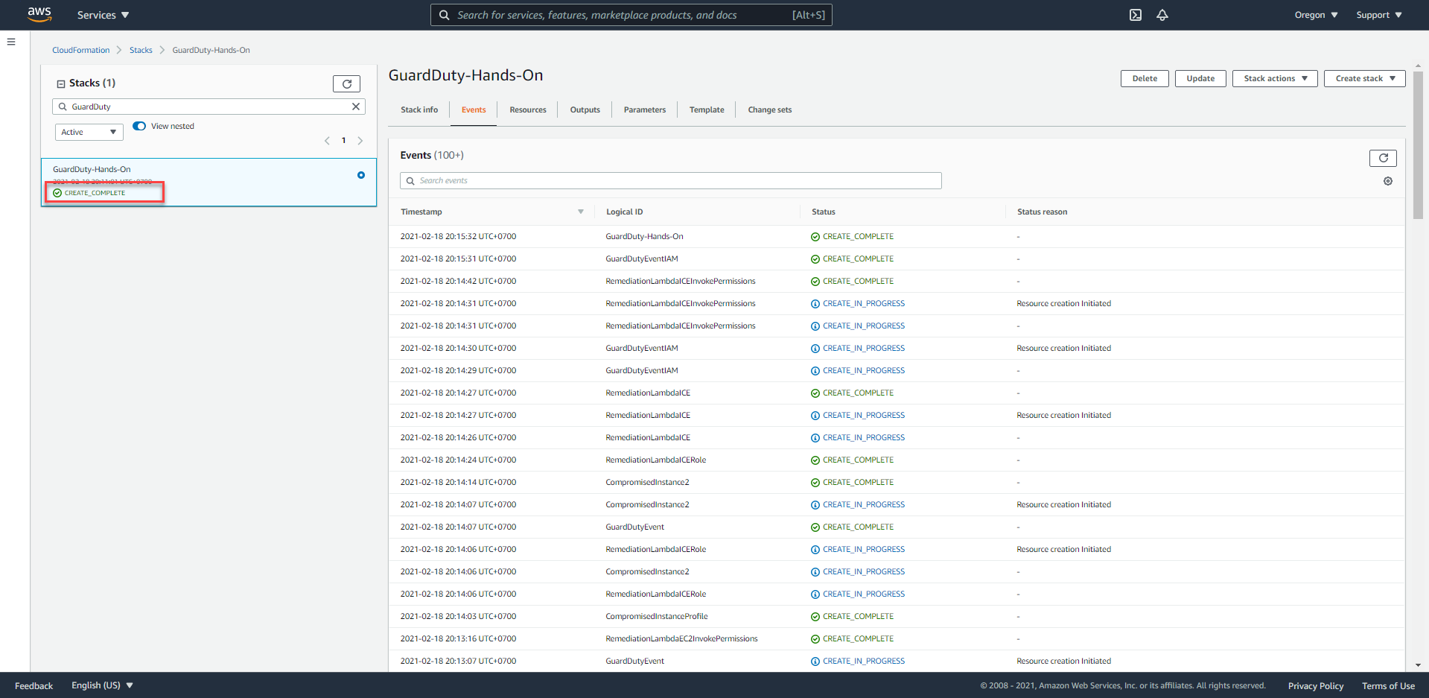Select the GuardDuty-Hands-On stack radio button

(x=361, y=175)
